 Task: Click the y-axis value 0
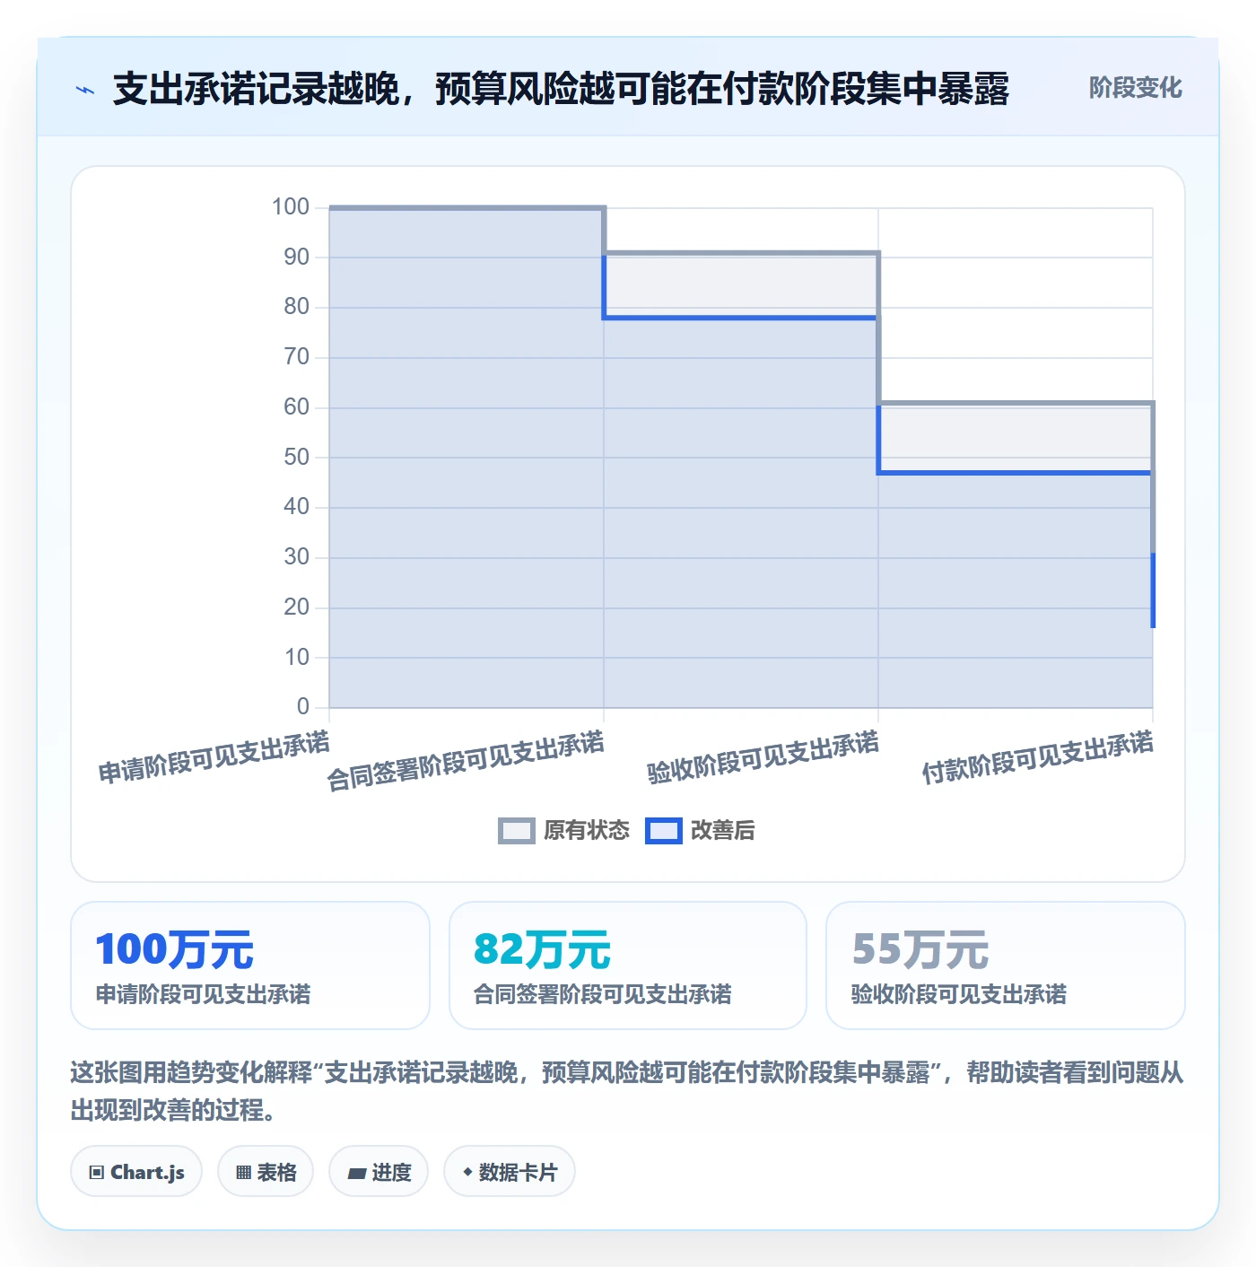coord(303,707)
